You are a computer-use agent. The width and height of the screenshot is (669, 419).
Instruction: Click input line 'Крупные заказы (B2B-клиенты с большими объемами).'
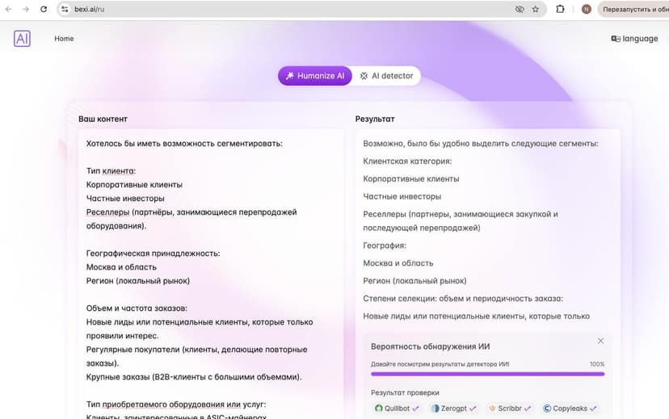coord(194,377)
